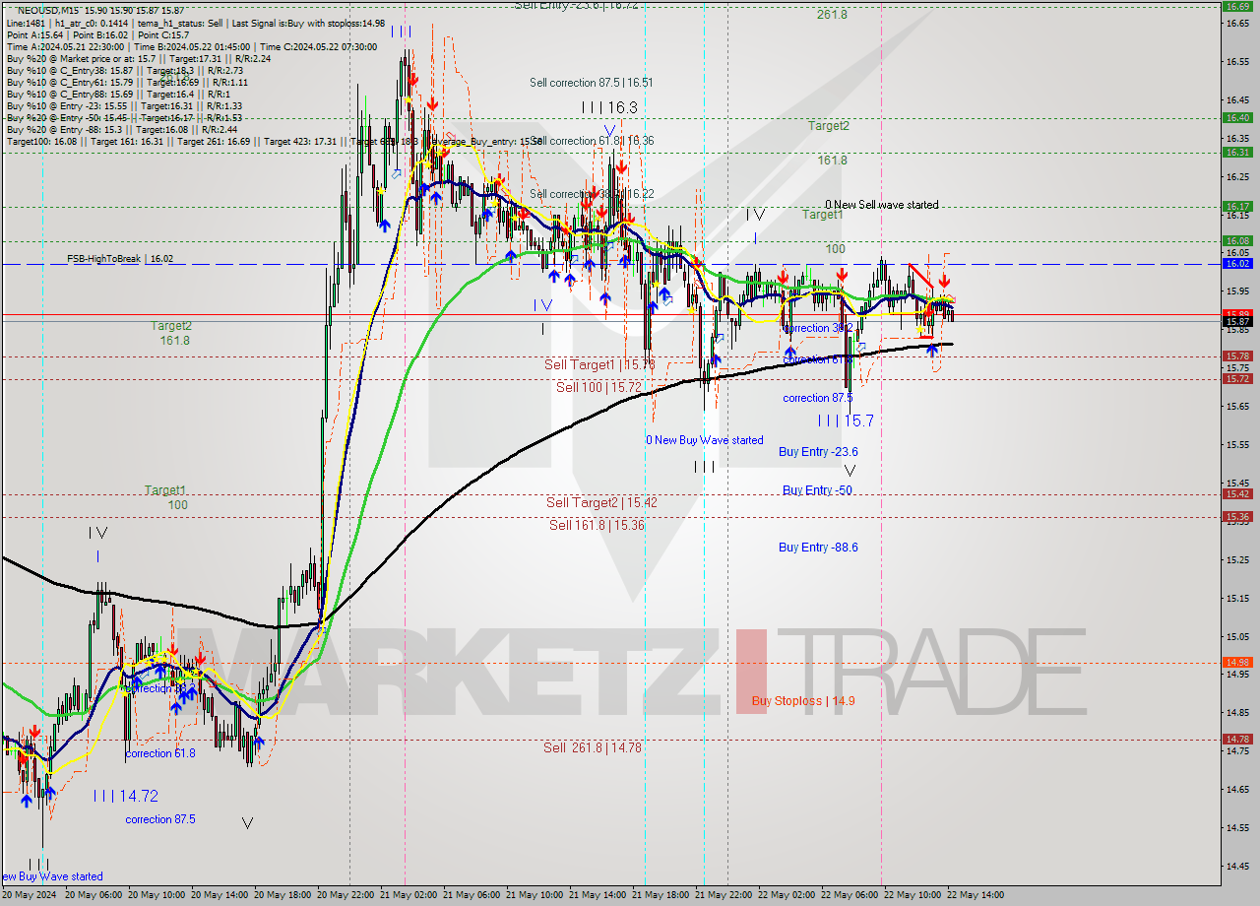The image size is (1260, 906).
Task: Click the Sell correction 87.5 16.51 label
Action: [x=592, y=84]
